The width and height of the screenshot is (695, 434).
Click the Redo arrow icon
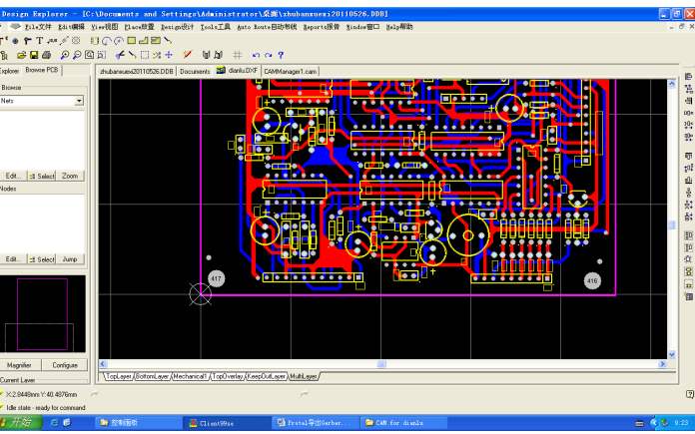point(268,55)
